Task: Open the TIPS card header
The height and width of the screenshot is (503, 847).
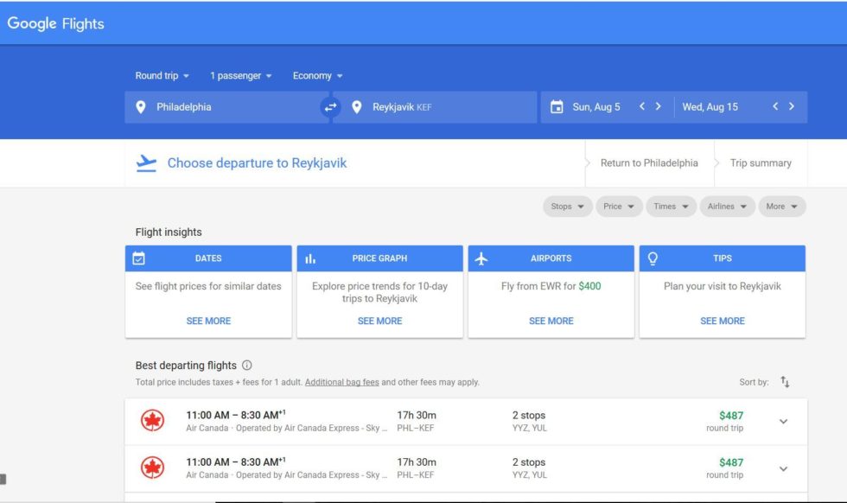Action: pyautogui.click(x=723, y=258)
